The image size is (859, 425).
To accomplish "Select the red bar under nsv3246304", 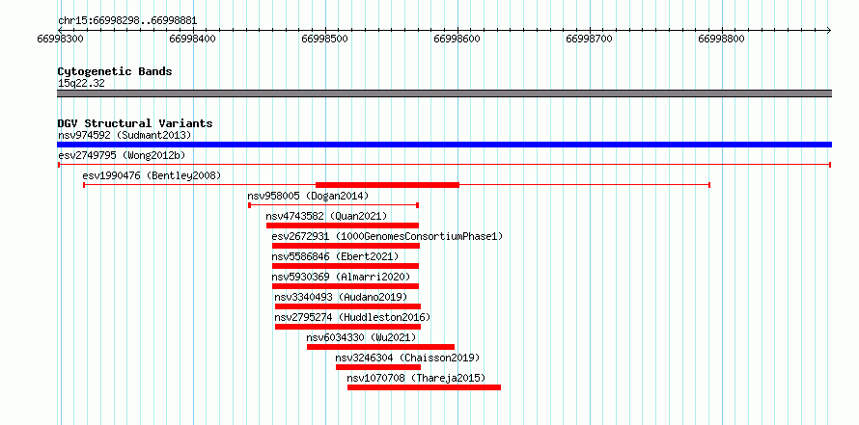I will [x=378, y=367].
